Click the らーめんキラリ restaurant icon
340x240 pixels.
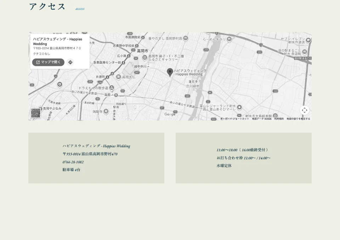click(x=229, y=39)
